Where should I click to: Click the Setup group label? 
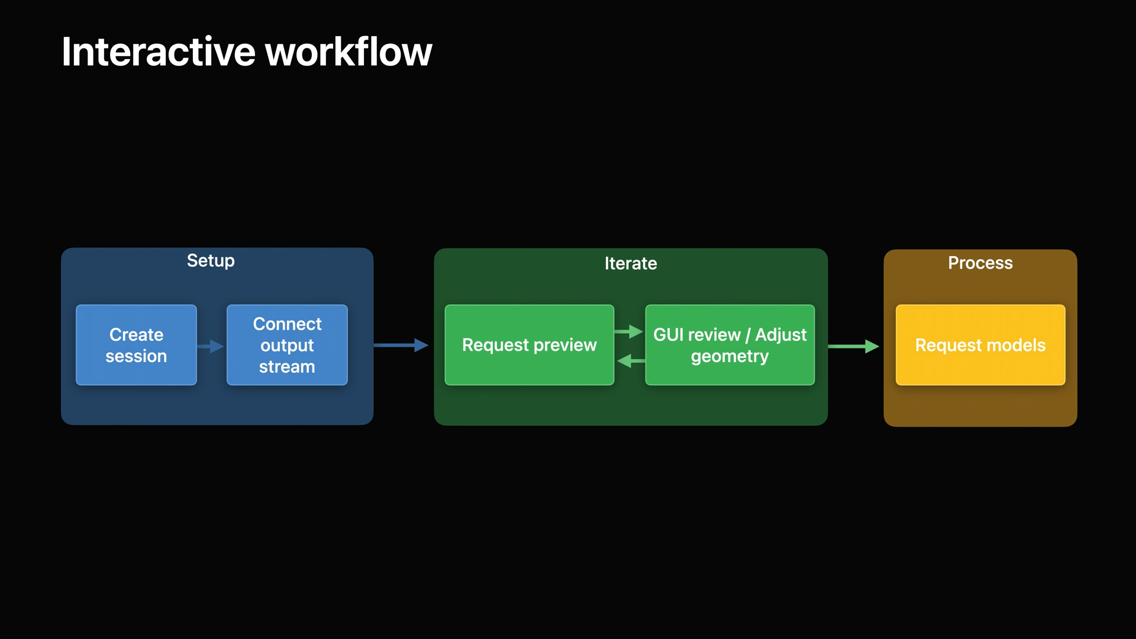tap(211, 261)
